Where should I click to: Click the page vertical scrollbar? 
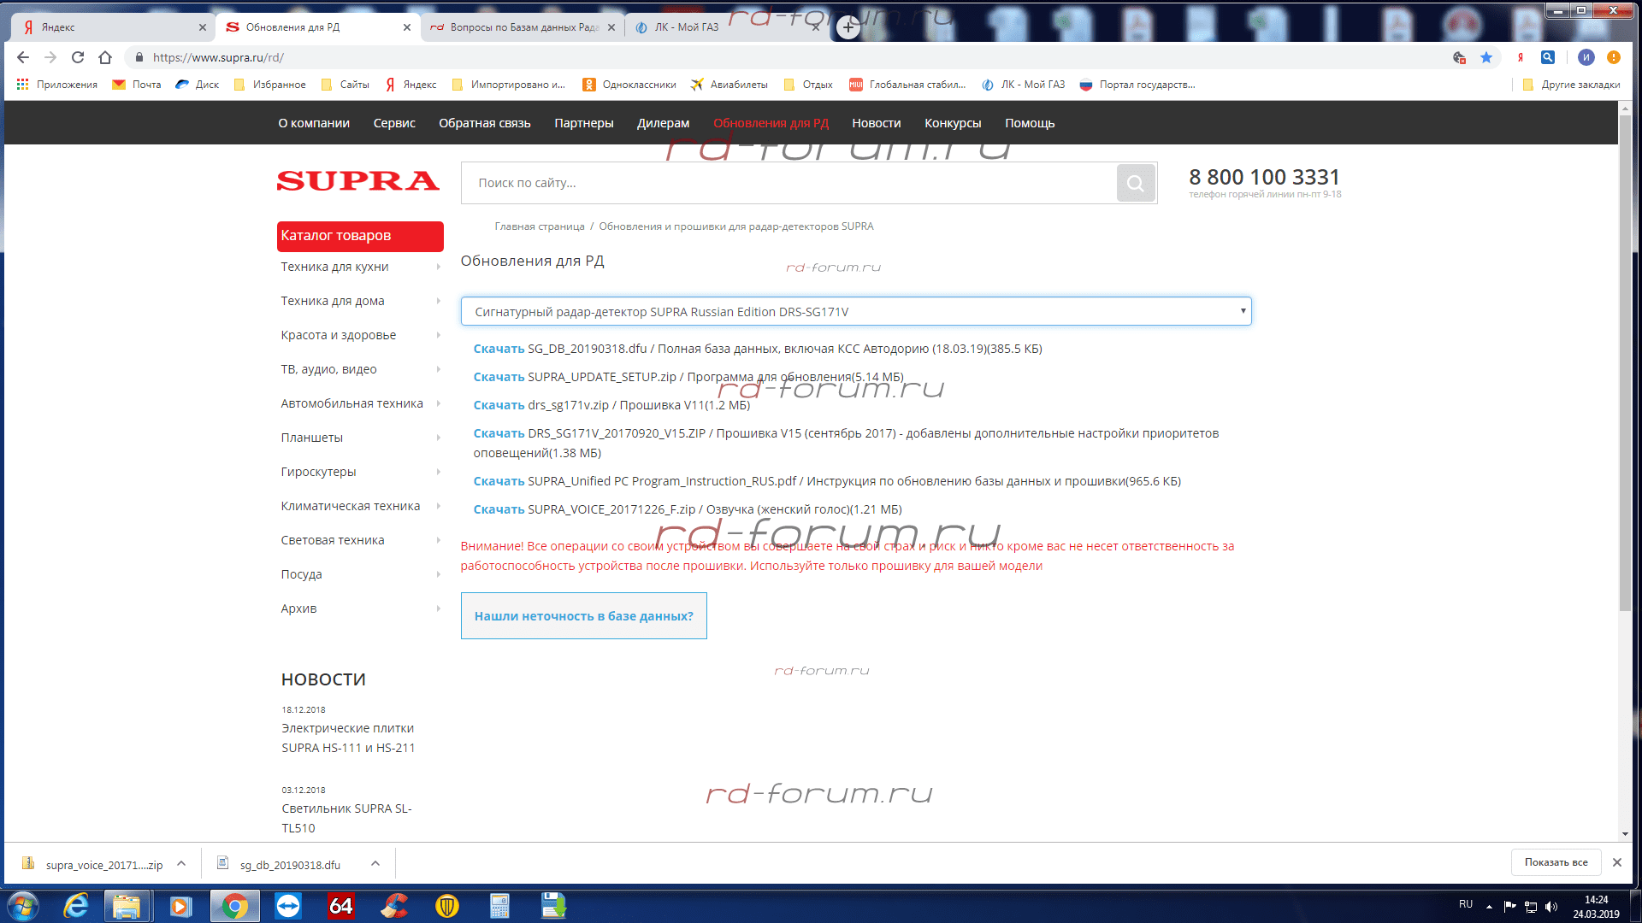coord(1625,363)
